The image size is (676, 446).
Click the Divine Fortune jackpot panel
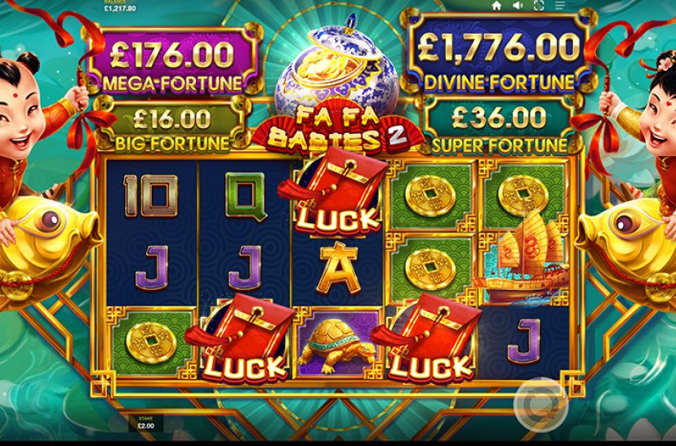pos(498,57)
